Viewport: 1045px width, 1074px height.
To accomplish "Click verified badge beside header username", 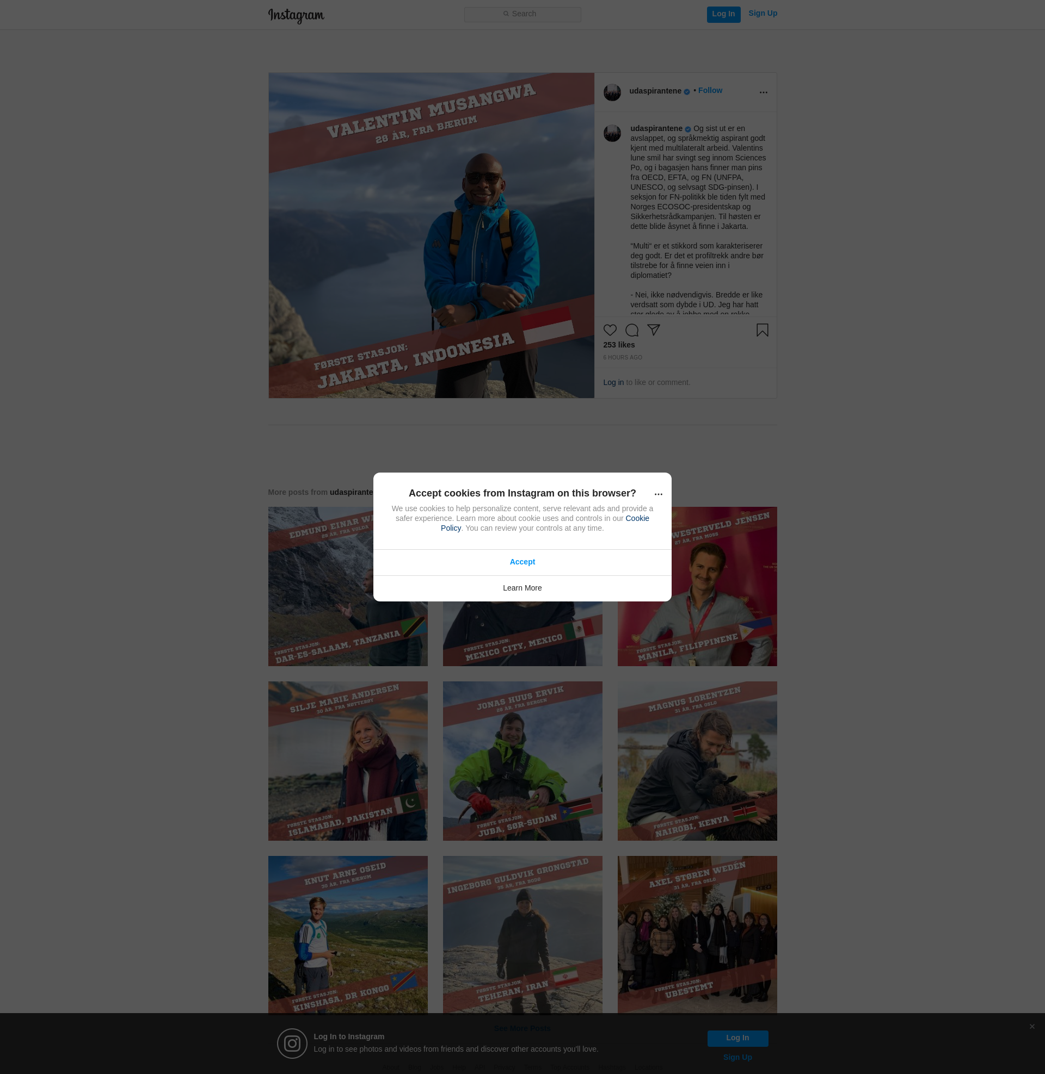I will (x=687, y=91).
